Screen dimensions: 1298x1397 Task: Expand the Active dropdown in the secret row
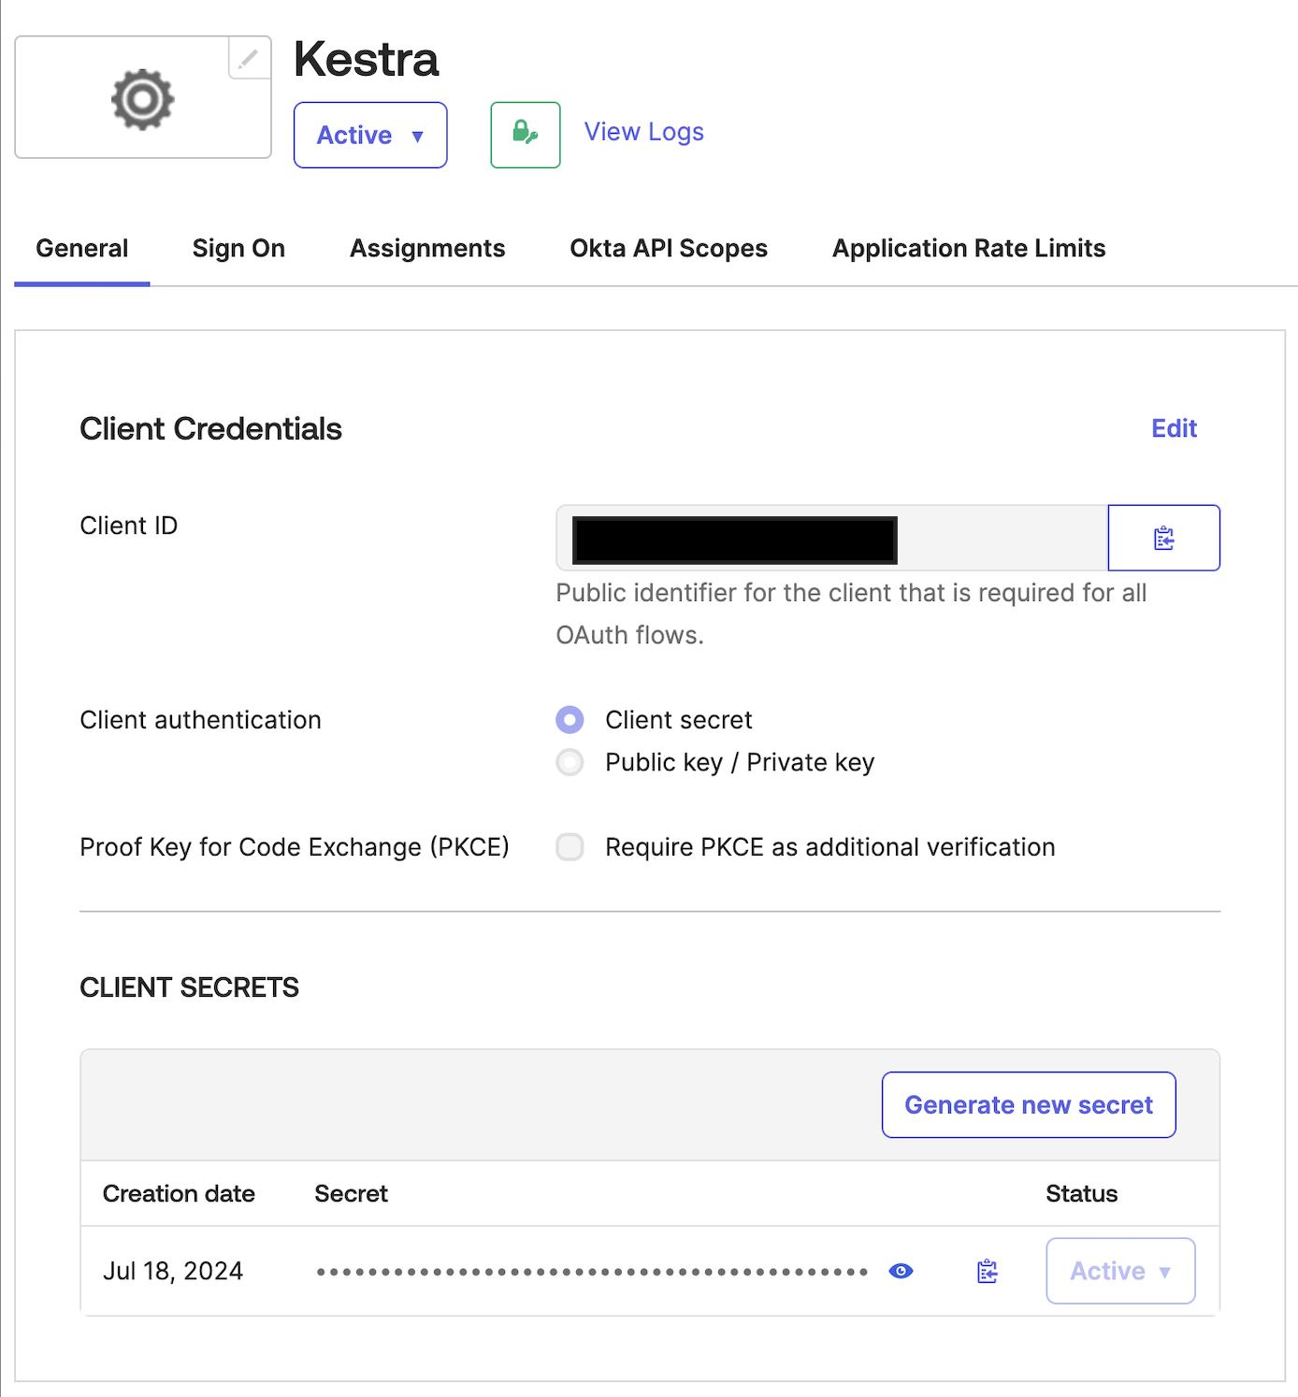click(x=1120, y=1271)
